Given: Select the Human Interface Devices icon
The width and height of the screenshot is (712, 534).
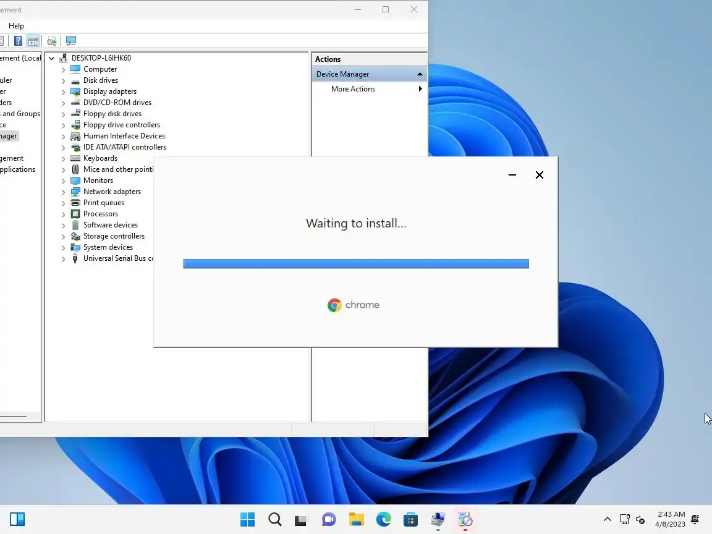Looking at the screenshot, I should [x=75, y=136].
